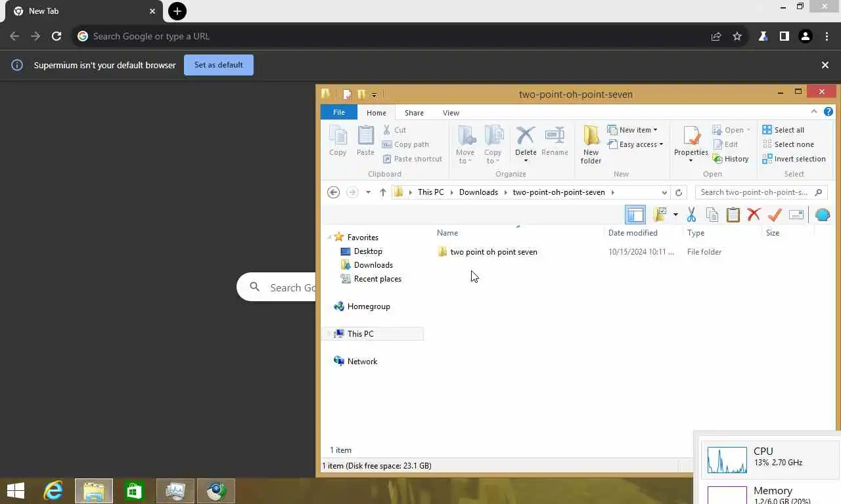This screenshot has height=504, width=841.
Task: Click Select all in the ribbon
Action: [x=783, y=130]
